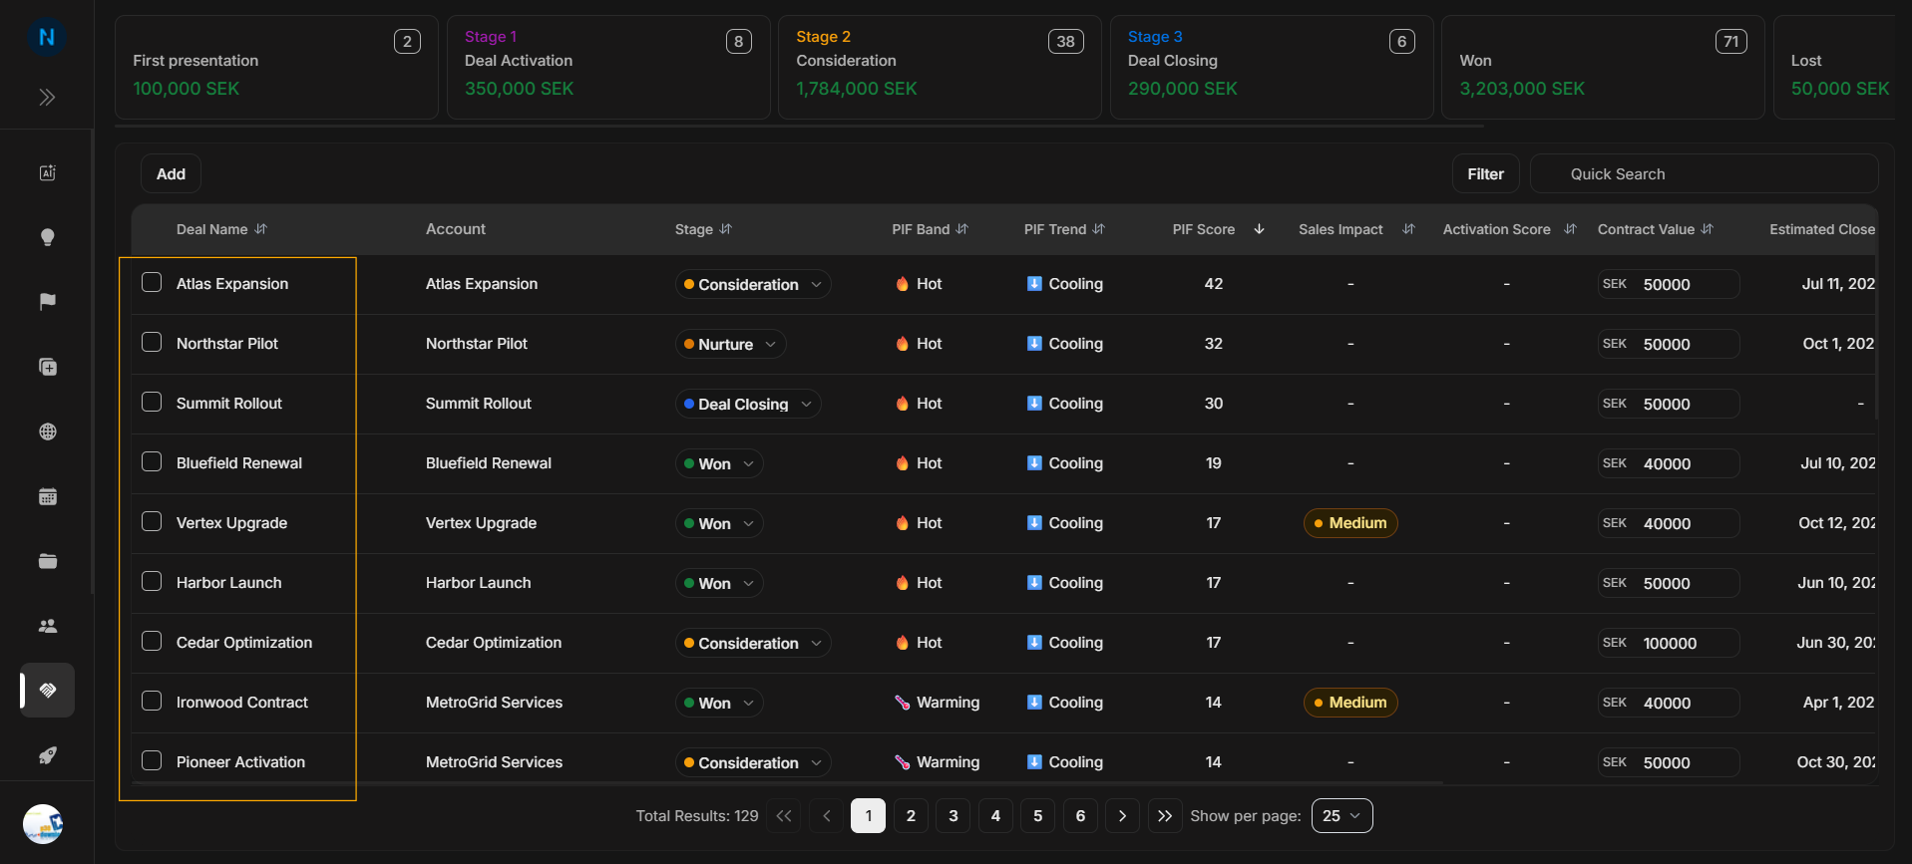Select the Stage 1 Deal Activation card
The width and height of the screenshot is (1912, 864).
point(608,67)
